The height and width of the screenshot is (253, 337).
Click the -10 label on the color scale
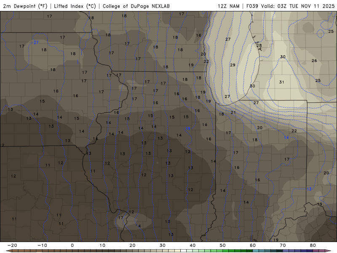point(42,245)
